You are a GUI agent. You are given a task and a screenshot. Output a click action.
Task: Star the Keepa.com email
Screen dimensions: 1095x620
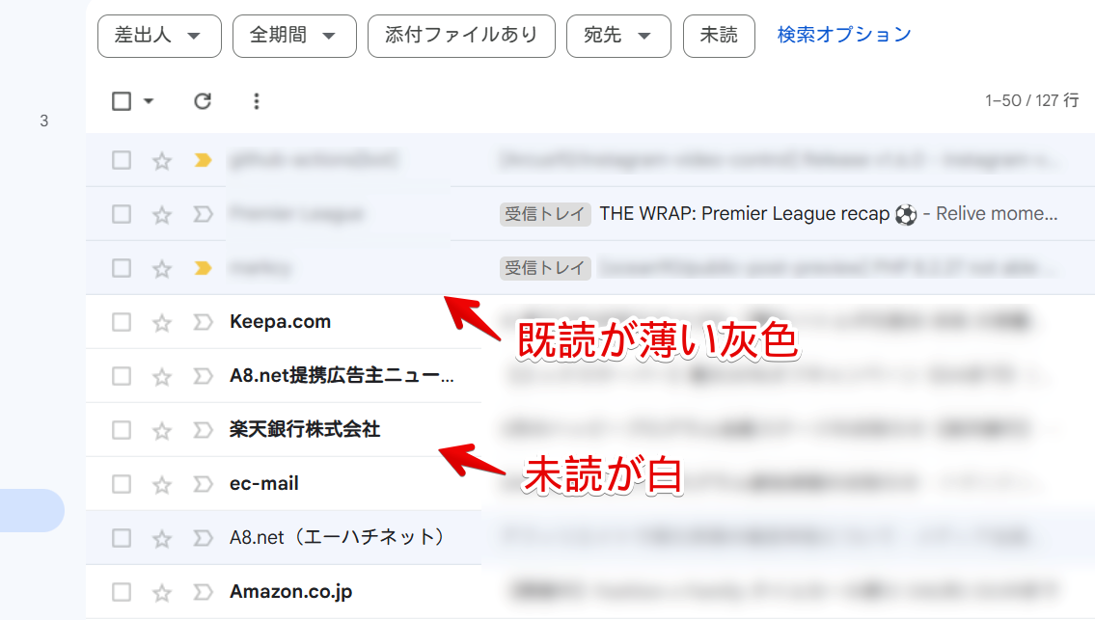162,323
